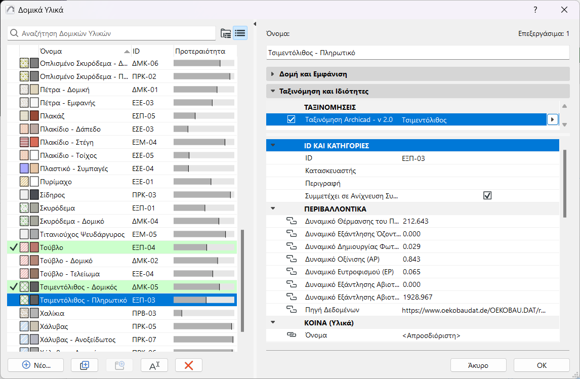Click the help question mark button

pyautogui.click(x=535, y=10)
